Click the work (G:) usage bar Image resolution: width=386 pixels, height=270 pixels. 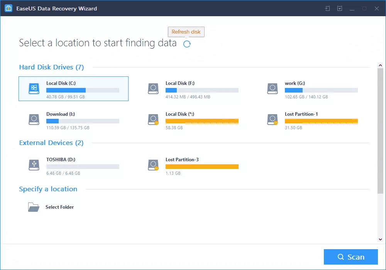tap(321, 90)
